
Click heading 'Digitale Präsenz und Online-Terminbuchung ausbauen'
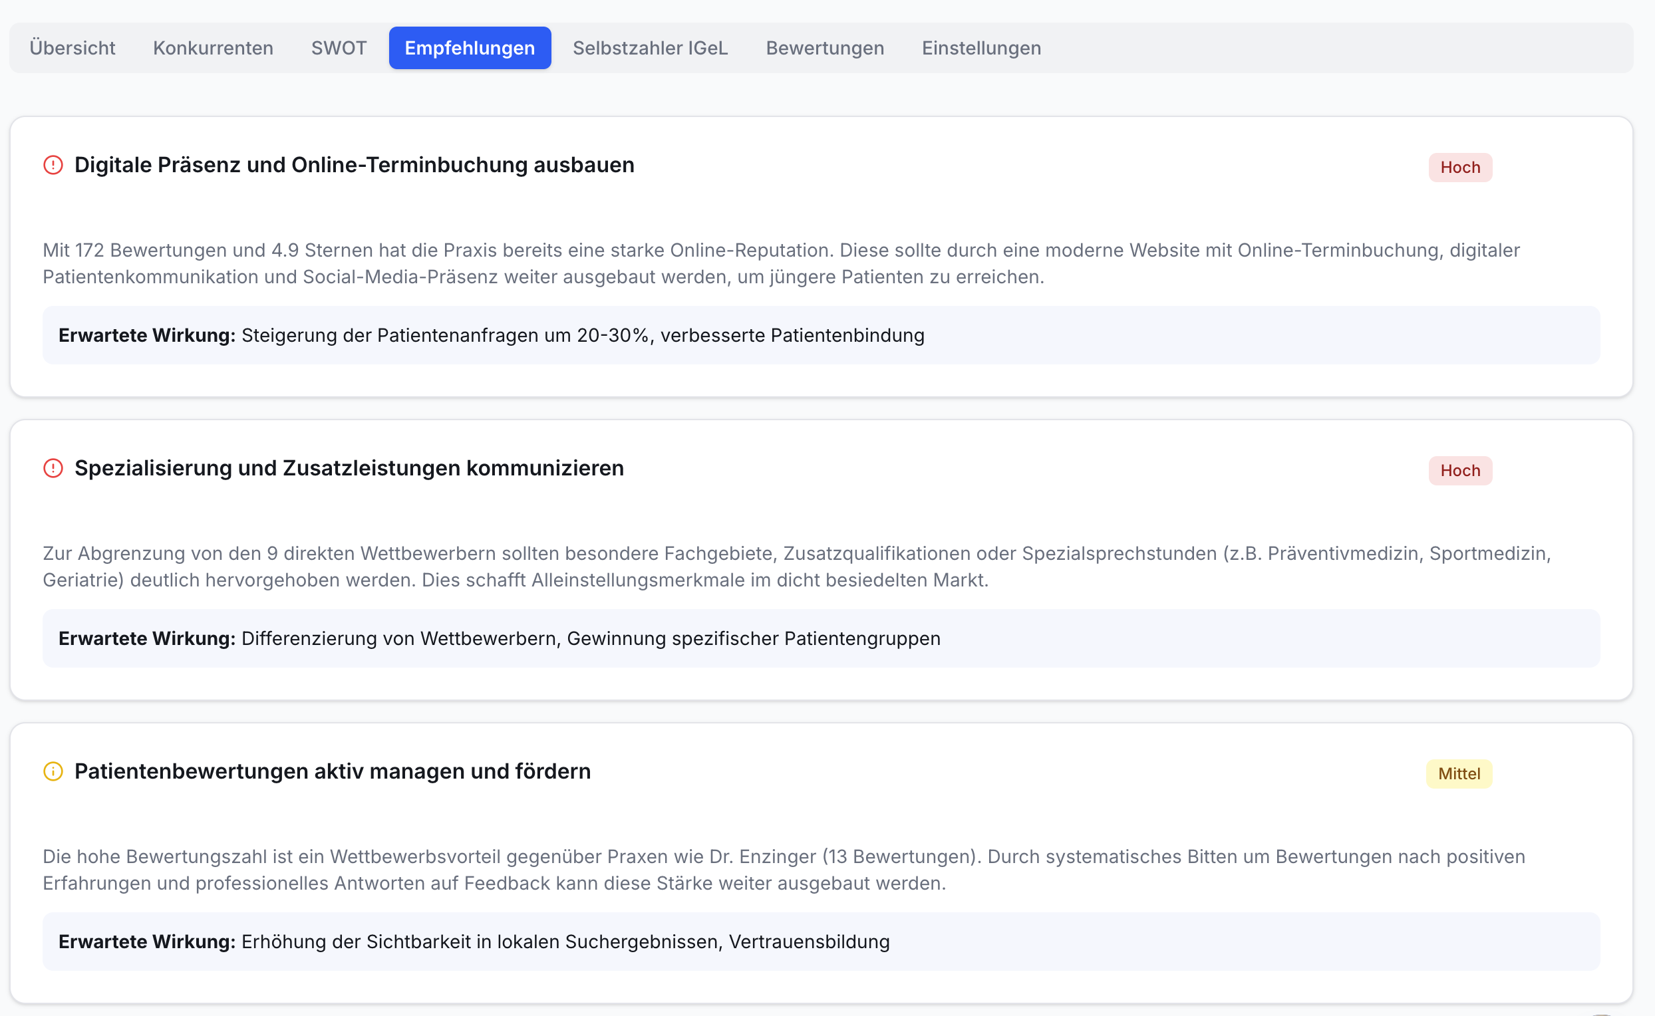[355, 165]
